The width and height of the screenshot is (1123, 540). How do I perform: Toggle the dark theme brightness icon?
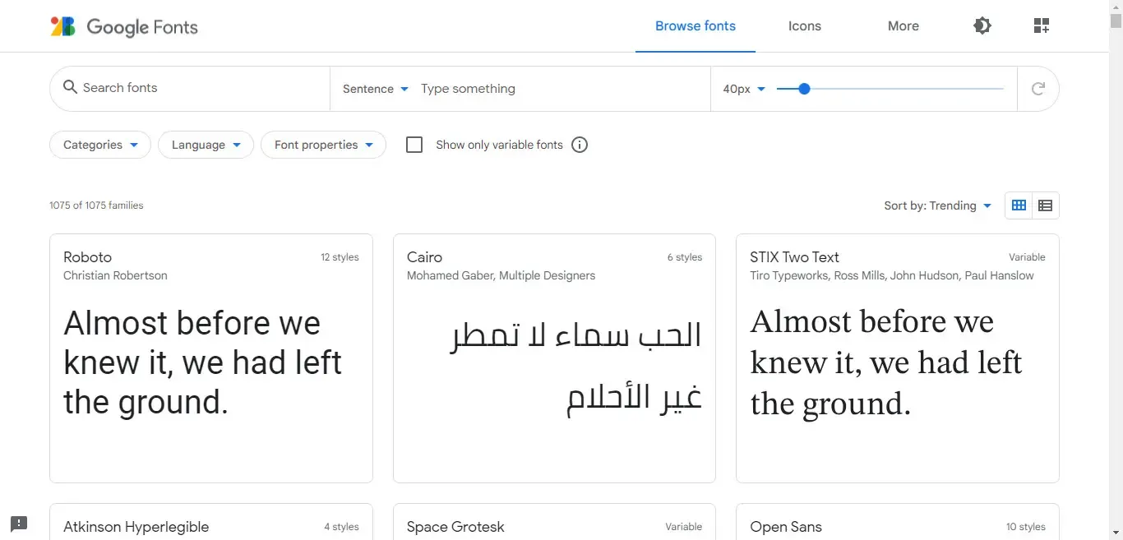point(982,26)
